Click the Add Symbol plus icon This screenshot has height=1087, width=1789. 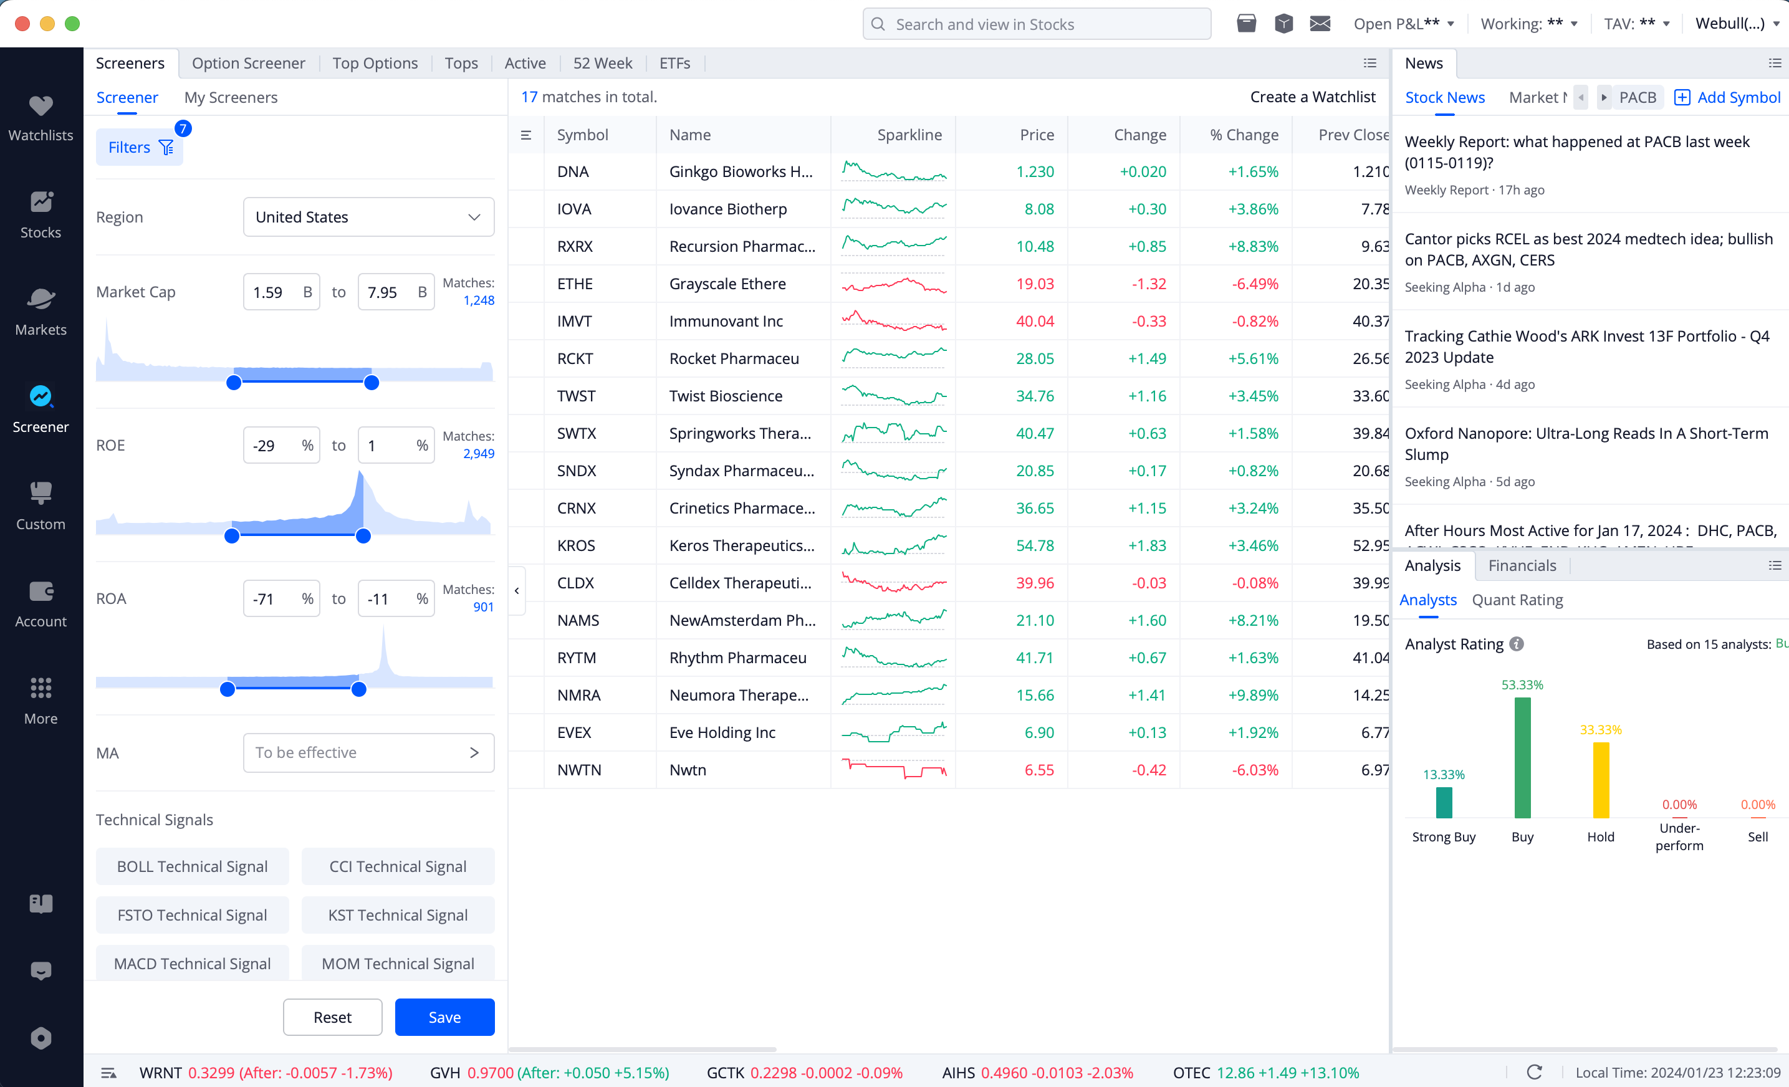point(1682,97)
